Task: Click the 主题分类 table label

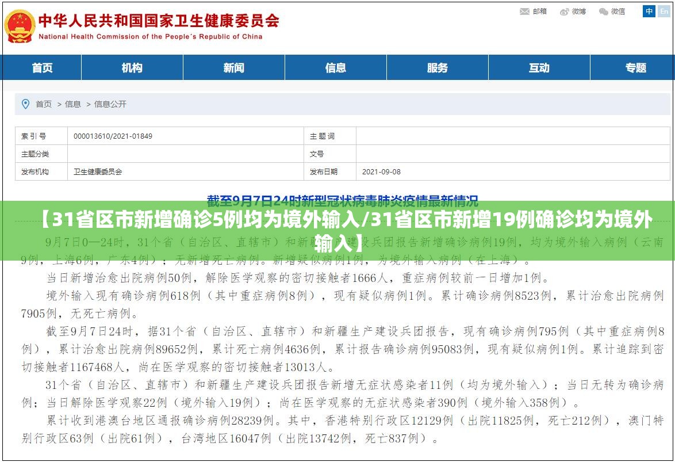Action: point(35,154)
